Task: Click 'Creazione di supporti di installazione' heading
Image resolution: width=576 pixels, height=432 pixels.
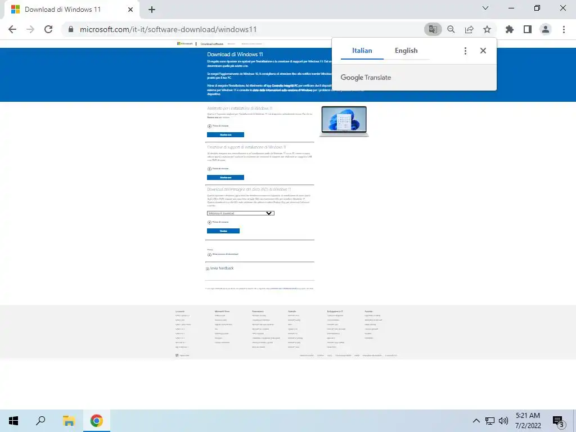Action: coord(246,147)
